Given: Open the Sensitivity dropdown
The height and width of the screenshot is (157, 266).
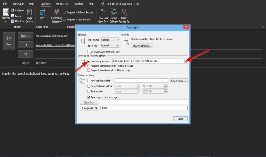Looking at the screenshot, I should tap(110, 45).
